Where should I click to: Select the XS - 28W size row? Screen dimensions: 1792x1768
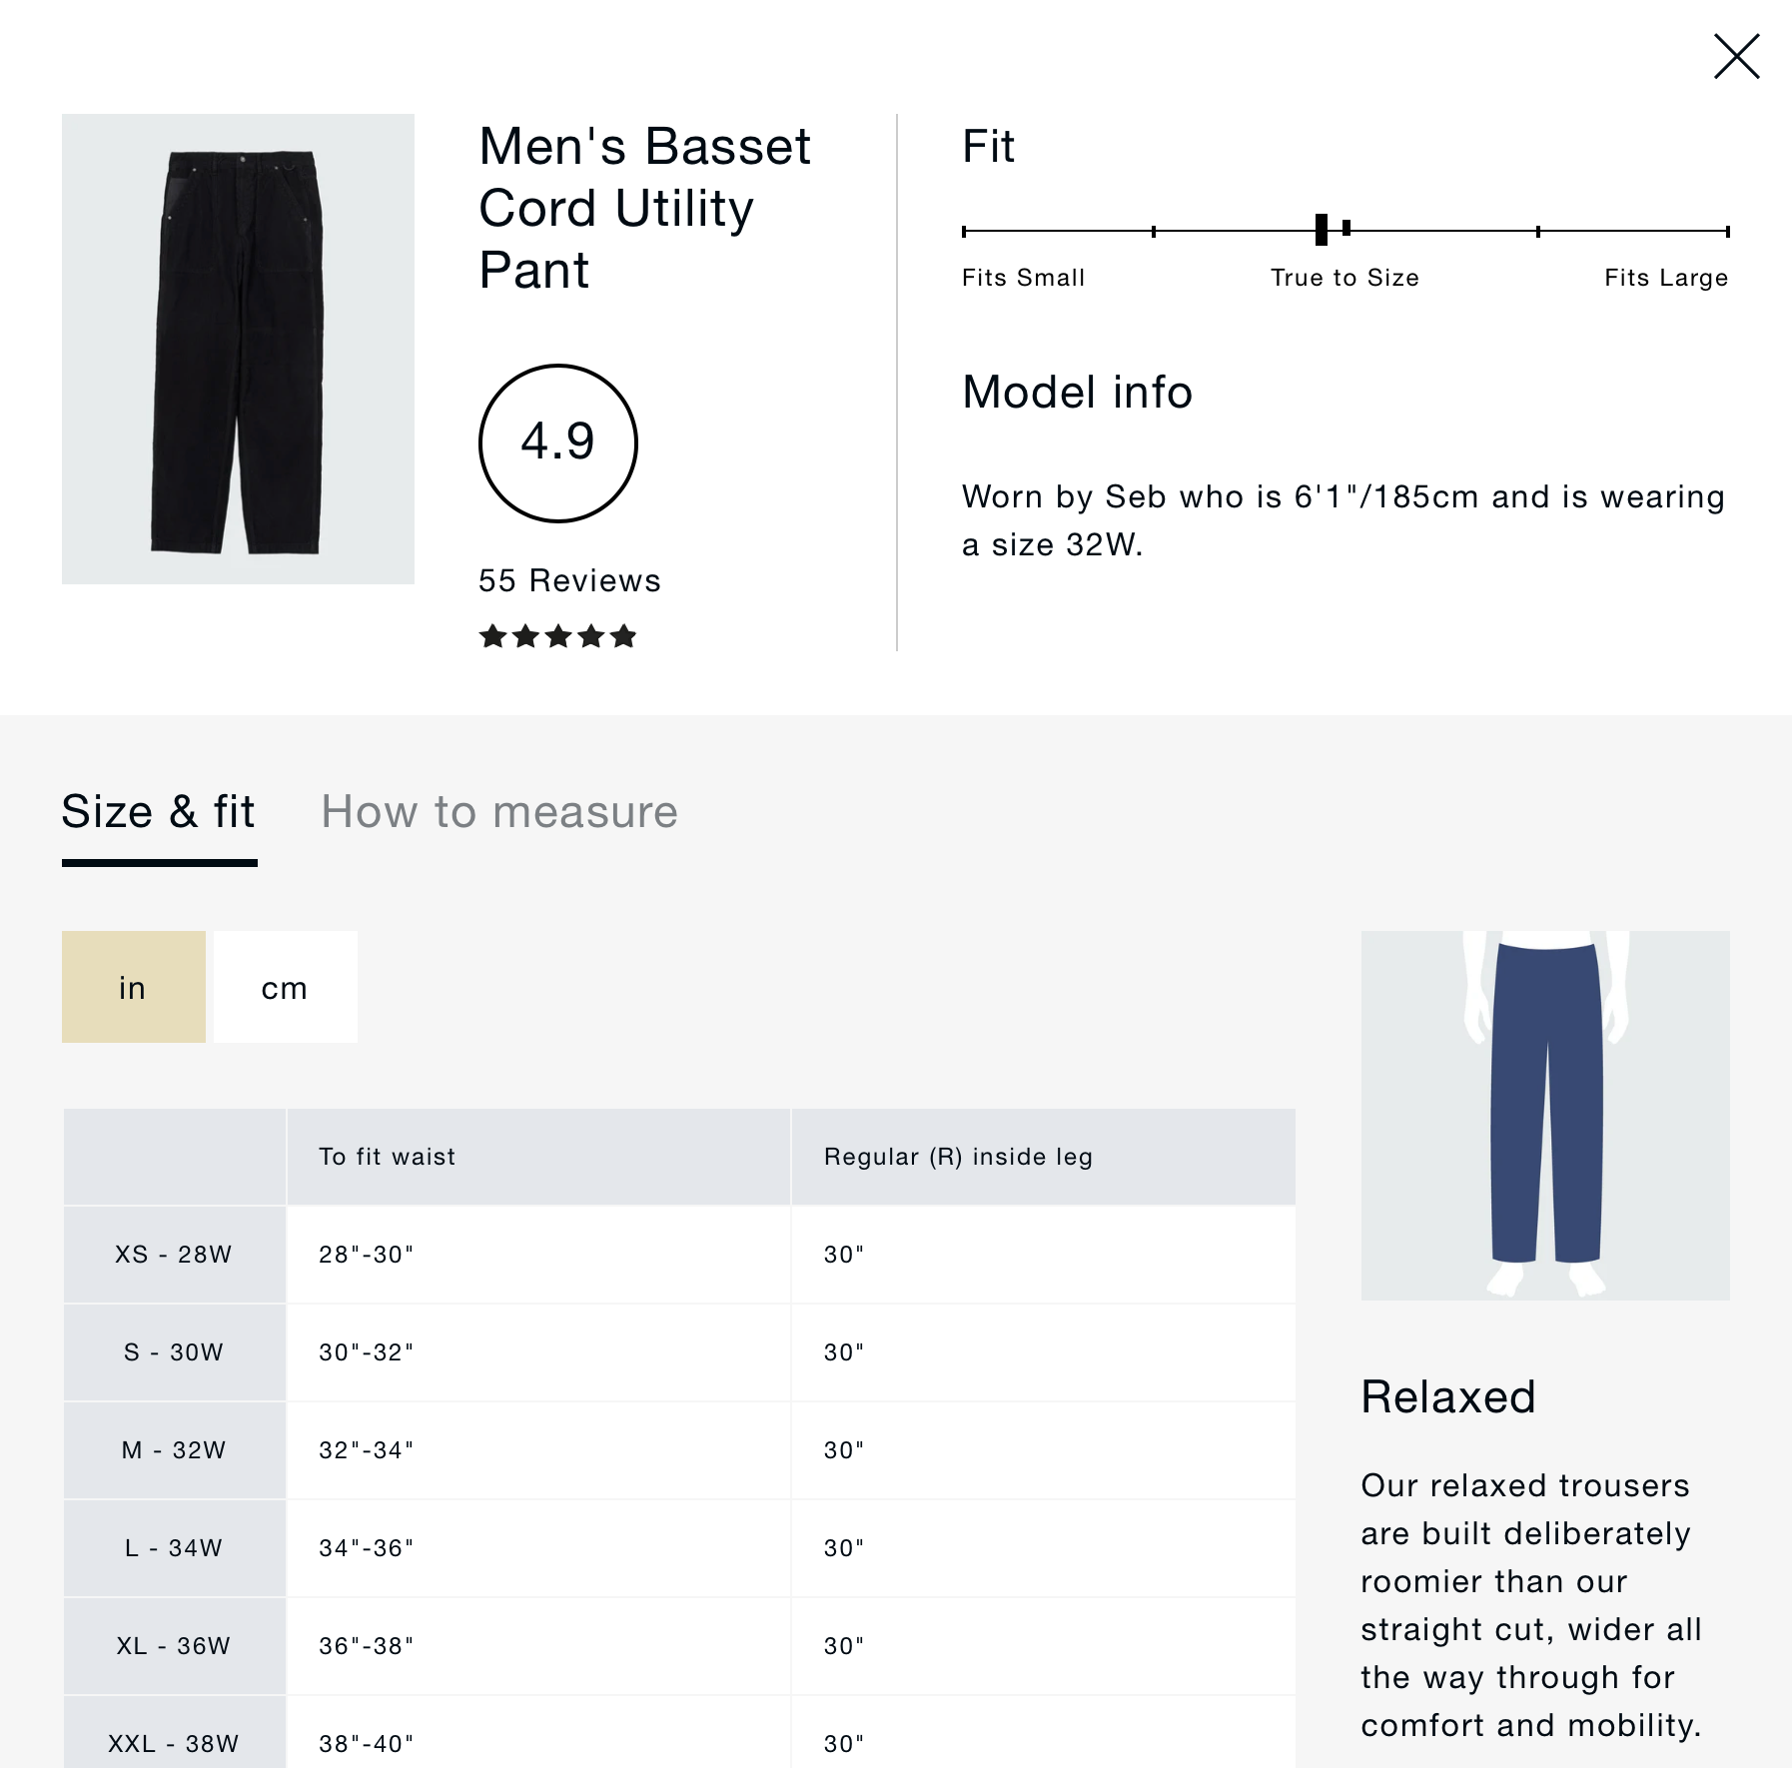[174, 1255]
